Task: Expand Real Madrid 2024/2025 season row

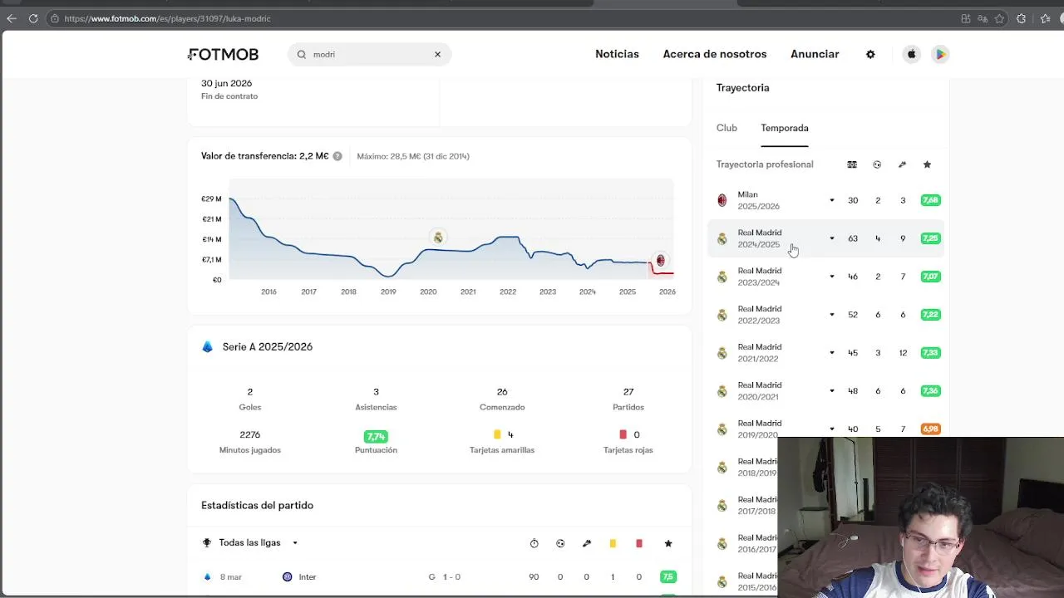Action: pos(831,238)
